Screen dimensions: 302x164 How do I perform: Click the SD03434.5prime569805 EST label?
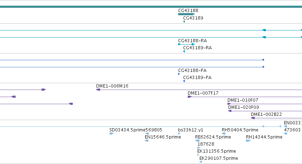coord(136,130)
